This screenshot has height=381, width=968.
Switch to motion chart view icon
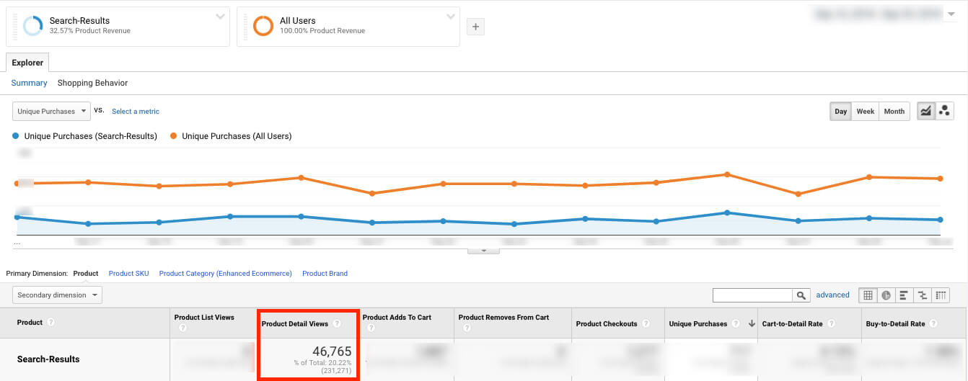(x=944, y=111)
